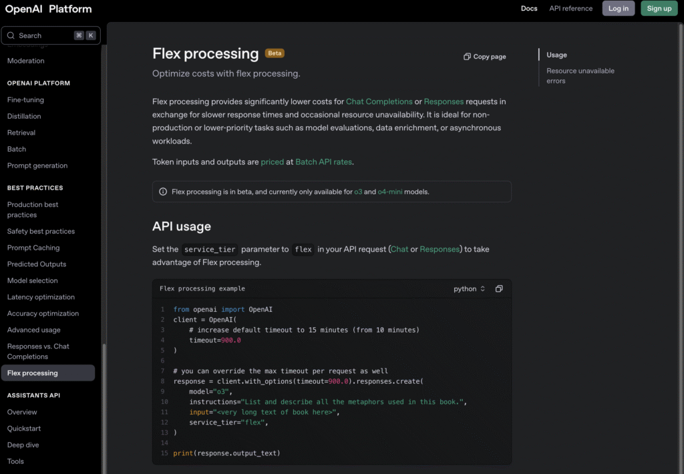Open Quickstart in the sidebar

click(x=24, y=429)
